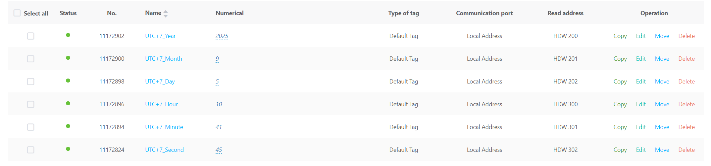Click the green status dot for UTC+7_Year
This screenshot has height=166, width=711.
point(68,35)
